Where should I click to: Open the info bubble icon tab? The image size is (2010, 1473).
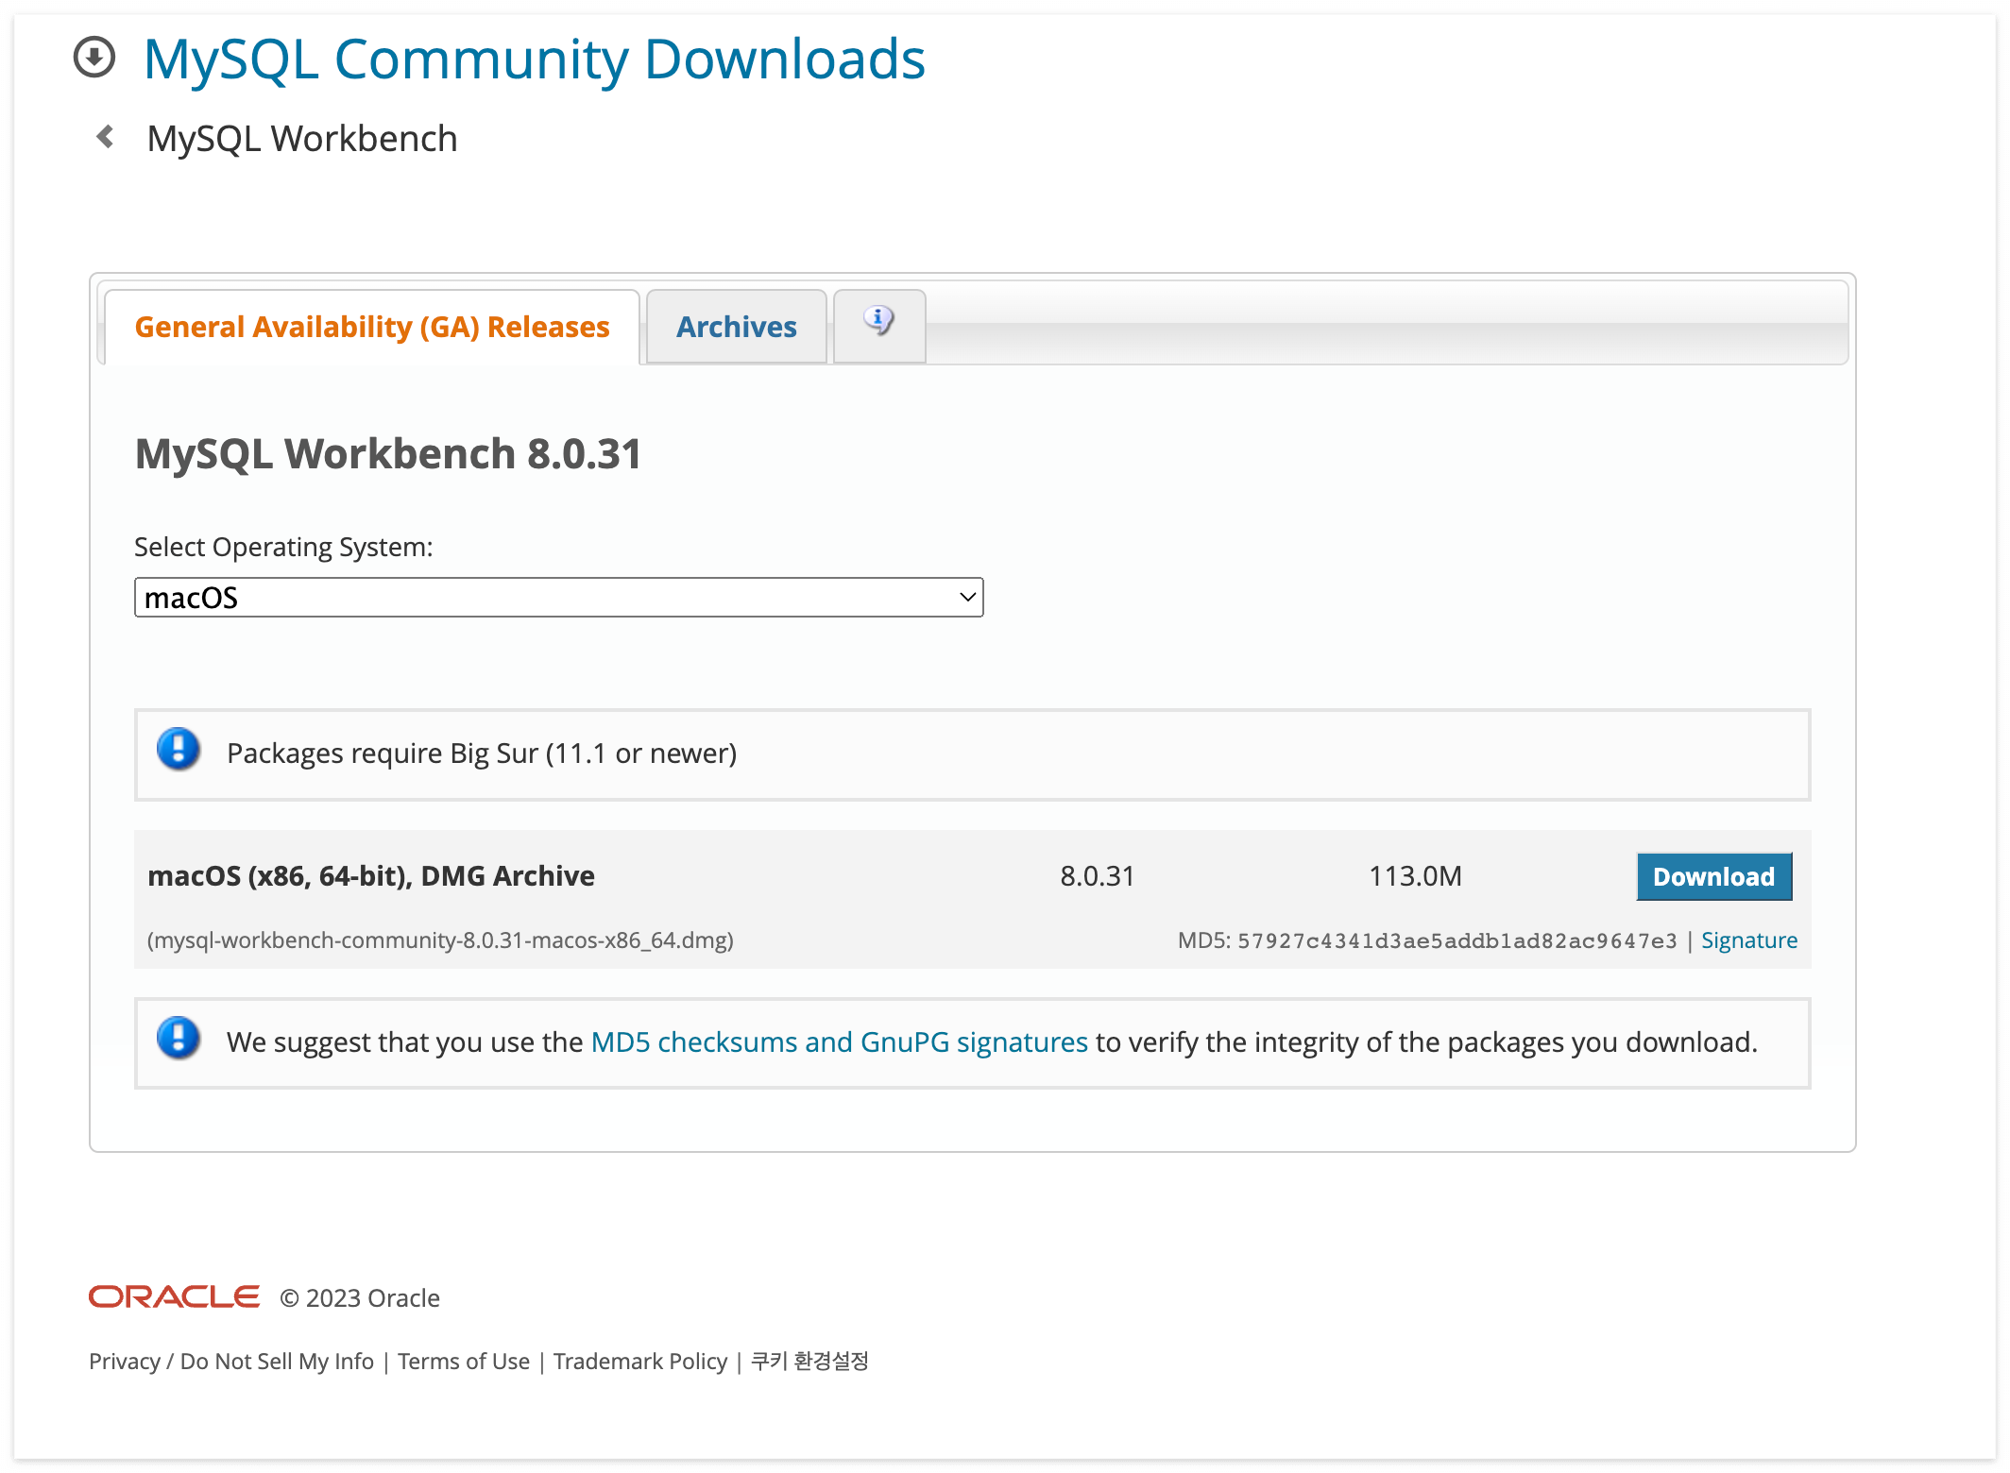(878, 323)
